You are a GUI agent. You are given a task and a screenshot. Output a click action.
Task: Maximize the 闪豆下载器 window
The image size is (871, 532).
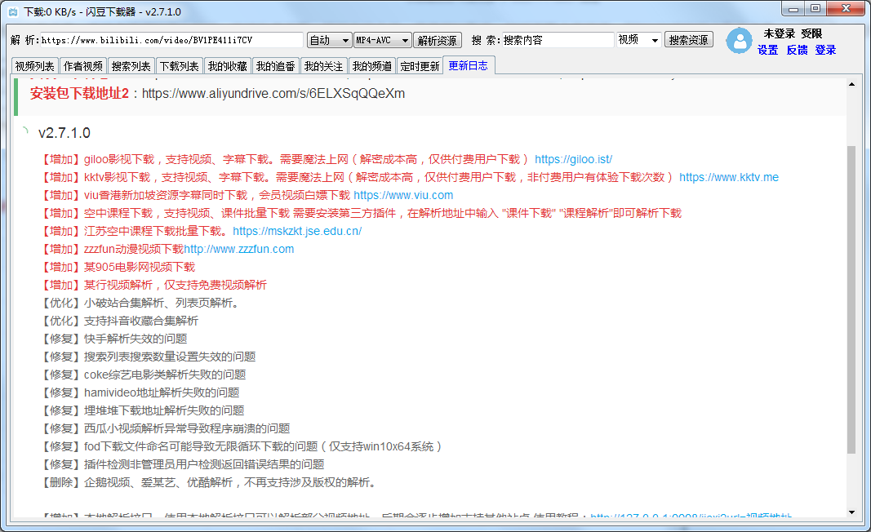click(x=815, y=8)
